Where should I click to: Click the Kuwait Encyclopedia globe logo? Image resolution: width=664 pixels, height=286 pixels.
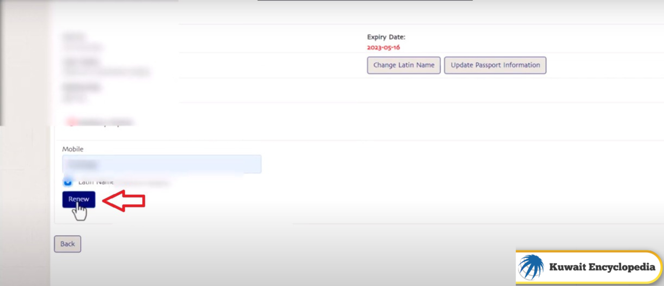531,267
